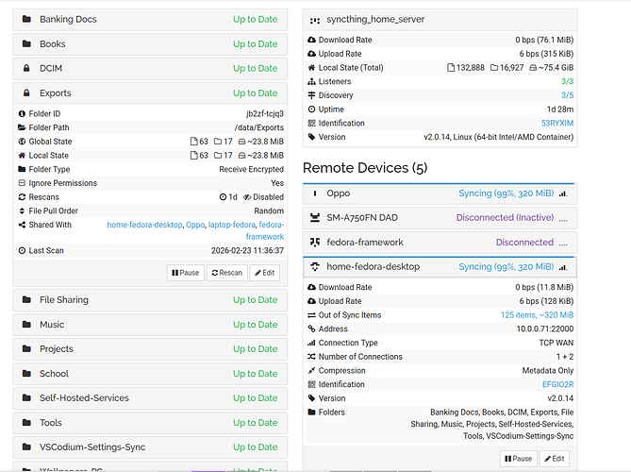Pause the Exports folder
This screenshot has height=472, width=631.
[x=186, y=273]
